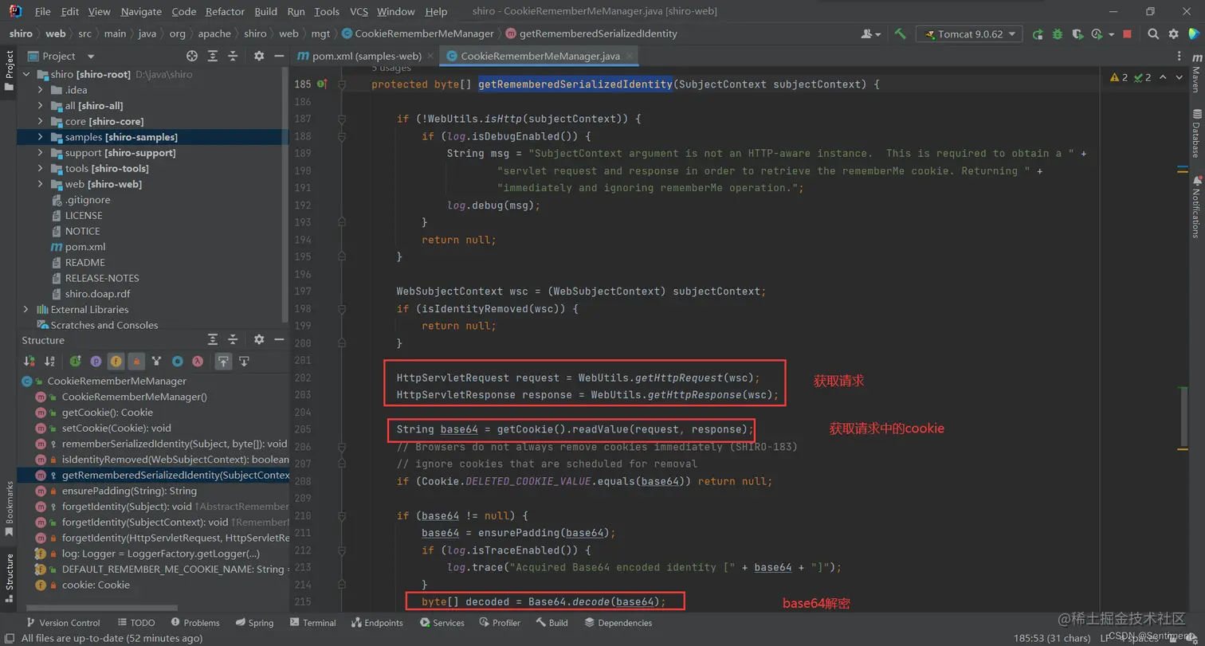Screen dimensions: 1205x646
Task: Toggle Show Fields orange f icon
Action: 116,361
